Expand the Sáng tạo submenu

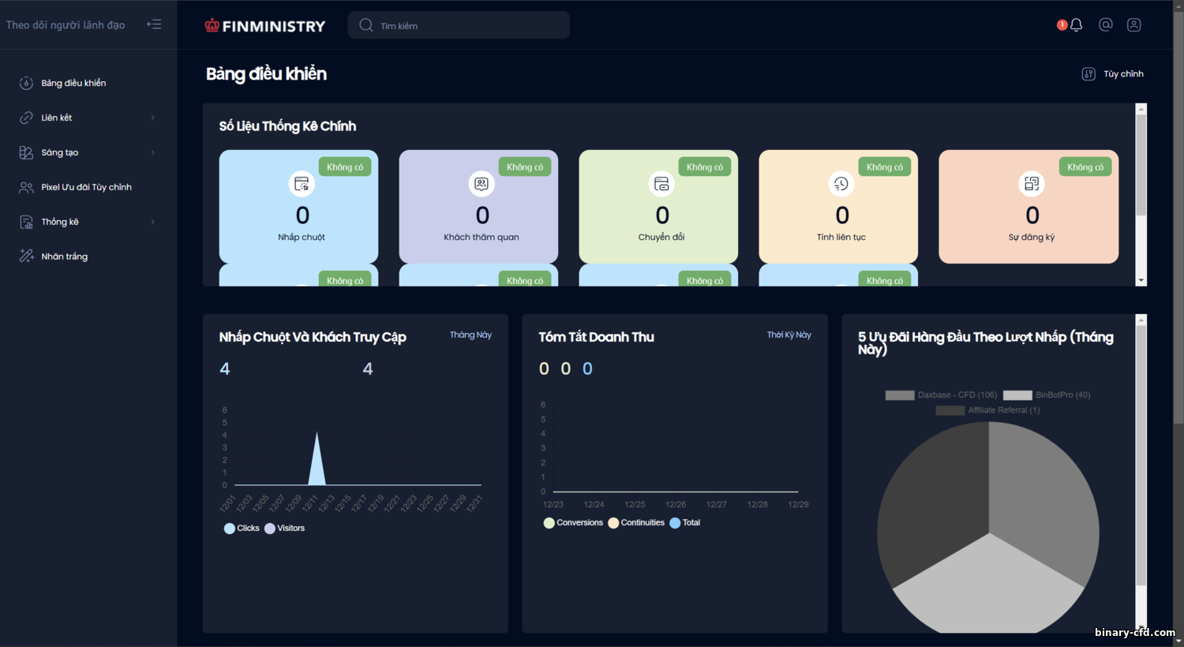[x=88, y=152]
